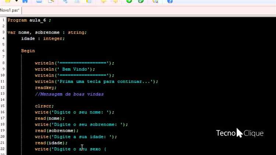The width and height of the screenshot is (276, 155).
Task: Click the paste clipboard icon in the toolbar
Action: [x=89, y=1]
